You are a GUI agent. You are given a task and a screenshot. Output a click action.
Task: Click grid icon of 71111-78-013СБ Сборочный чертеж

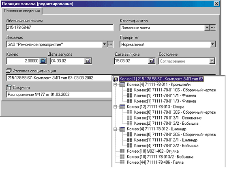tap(129, 112)
